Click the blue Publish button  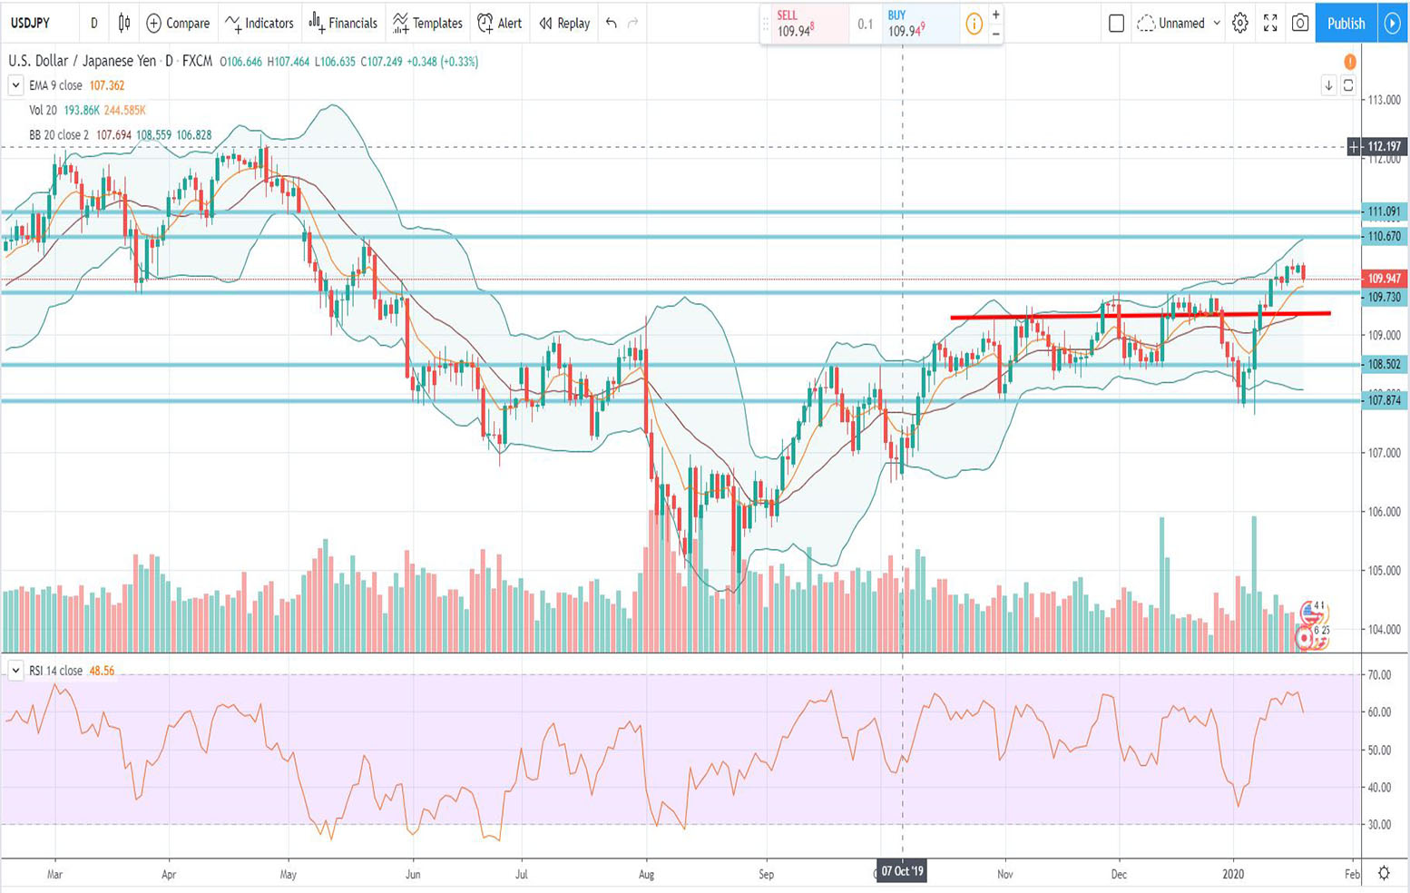pyautogui.click(x=1346, y=24)
